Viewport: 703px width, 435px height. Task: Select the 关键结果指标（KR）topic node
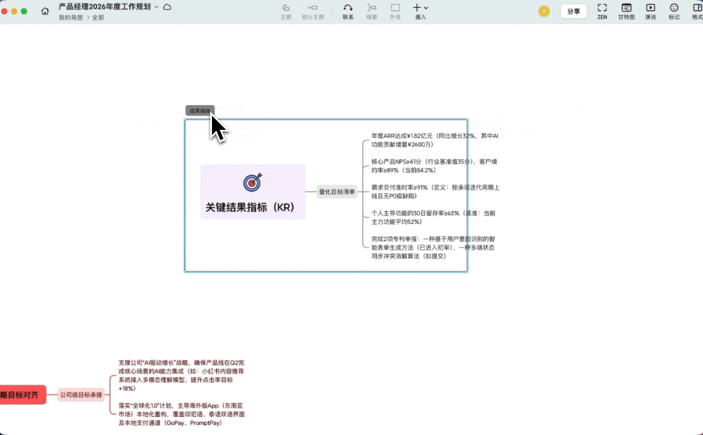point(252,192)
